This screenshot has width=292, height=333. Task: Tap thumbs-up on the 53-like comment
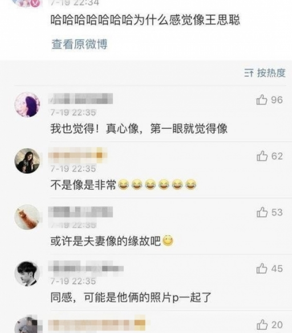[x=262, y=212]
